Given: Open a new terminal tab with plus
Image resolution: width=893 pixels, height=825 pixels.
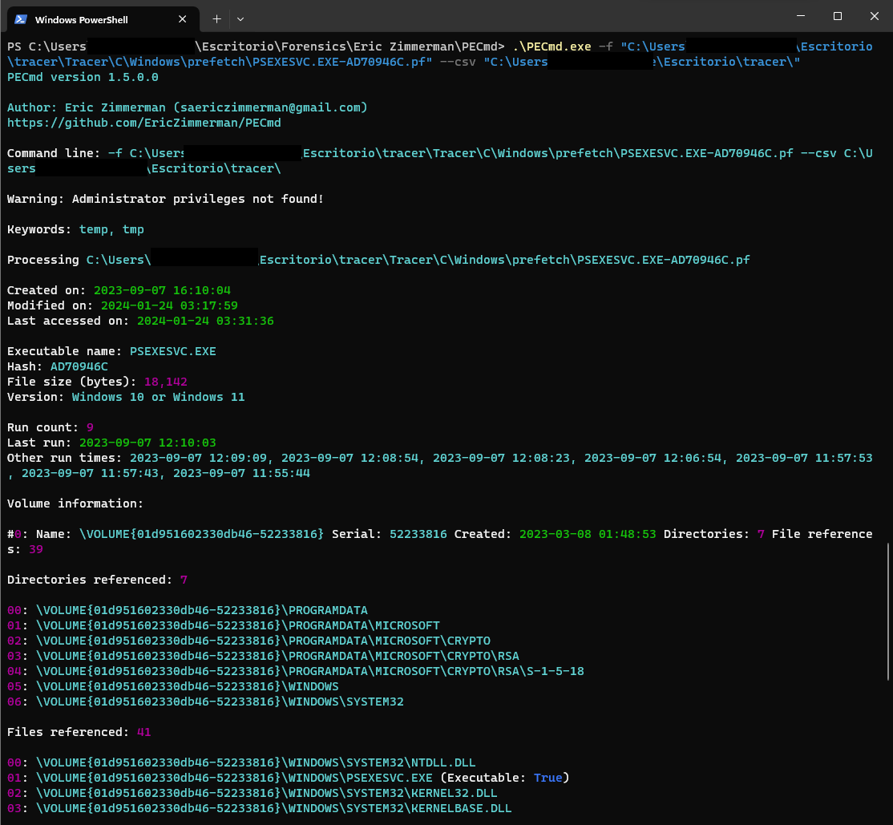Looking at the screenshot, I should tap(216, 19).
